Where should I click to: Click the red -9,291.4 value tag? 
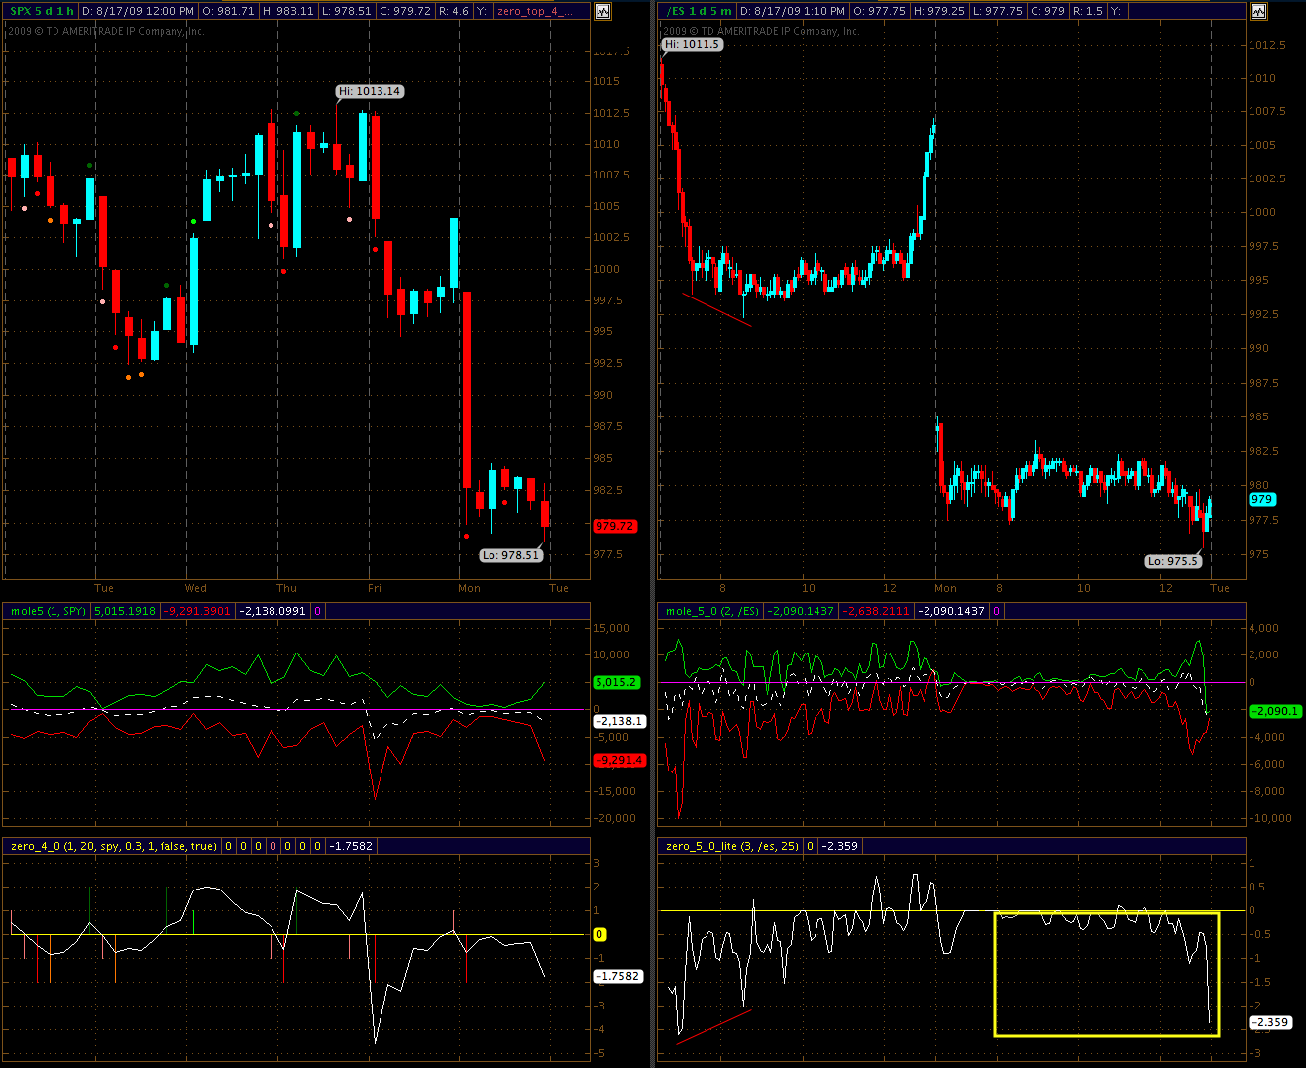(618, 760)
